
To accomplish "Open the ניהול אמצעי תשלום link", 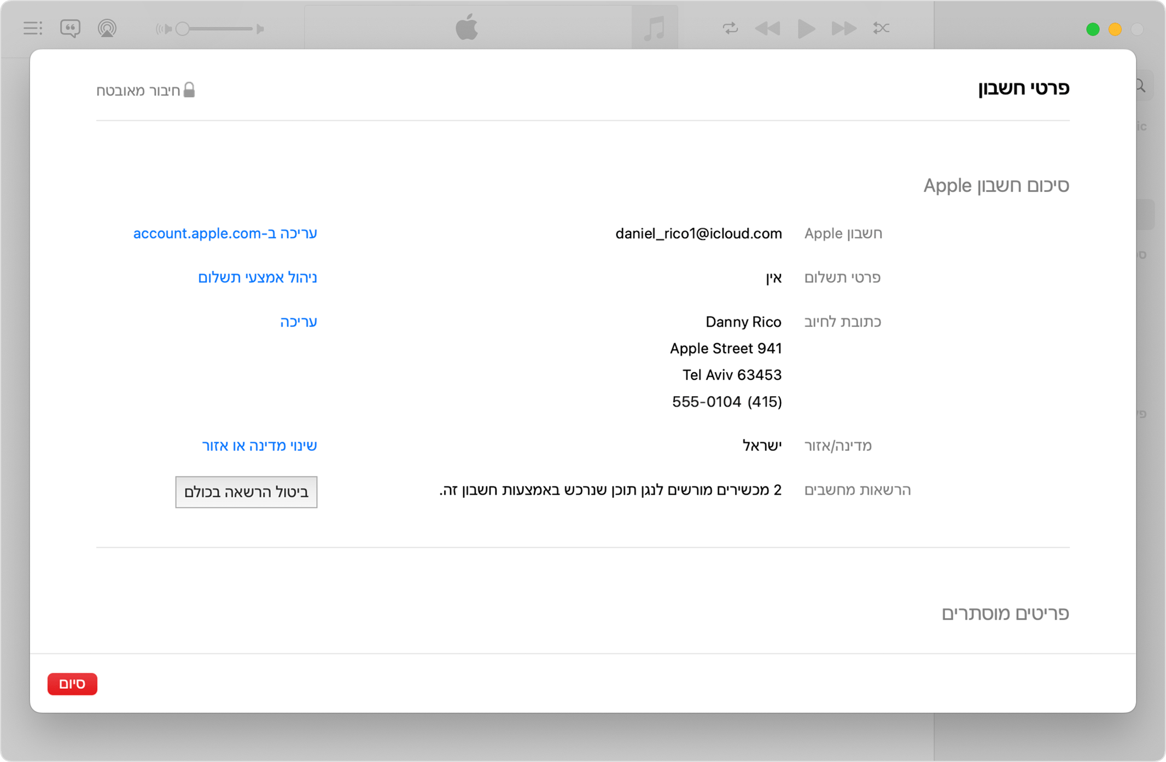I will tap(258, 278).
